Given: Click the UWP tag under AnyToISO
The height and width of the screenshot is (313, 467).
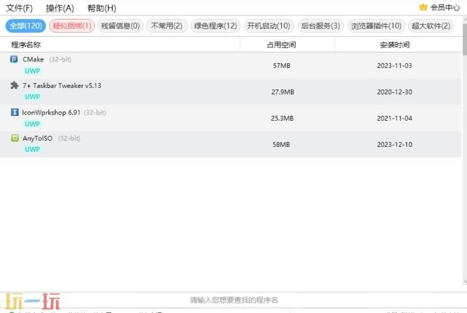Looking at the screenshot, I should [32, 149].
